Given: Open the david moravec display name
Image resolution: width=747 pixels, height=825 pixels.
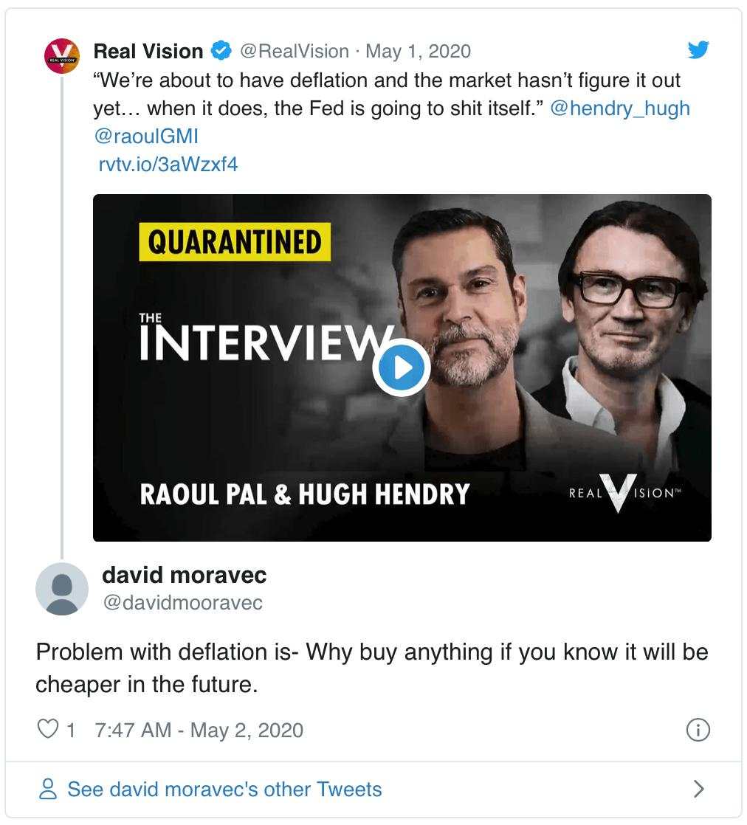Looking at the screenshot, I should point(185,574).
